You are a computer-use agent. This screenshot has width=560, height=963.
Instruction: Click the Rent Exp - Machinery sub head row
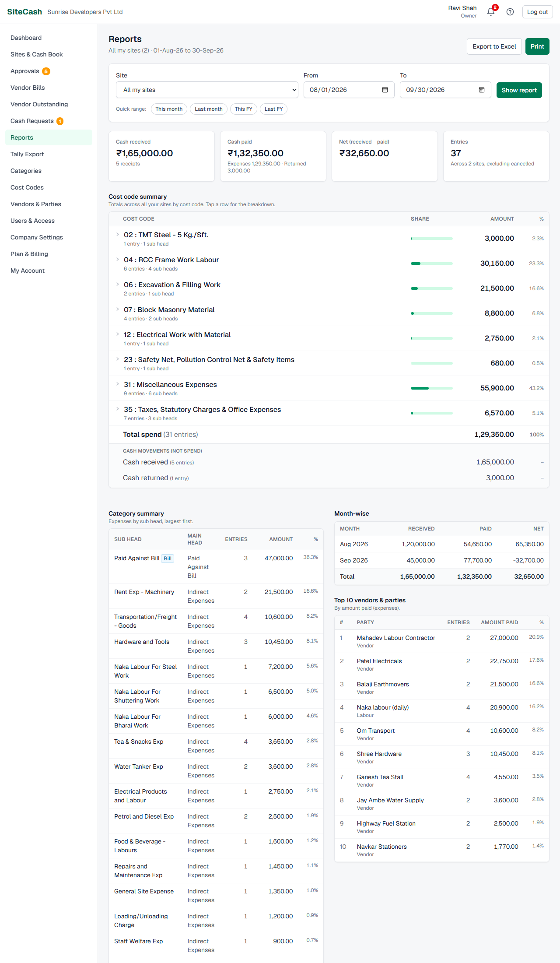point(216,596)
